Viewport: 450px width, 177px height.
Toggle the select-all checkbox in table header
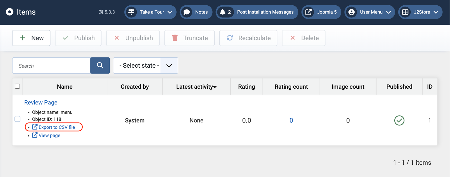point(17,86)
